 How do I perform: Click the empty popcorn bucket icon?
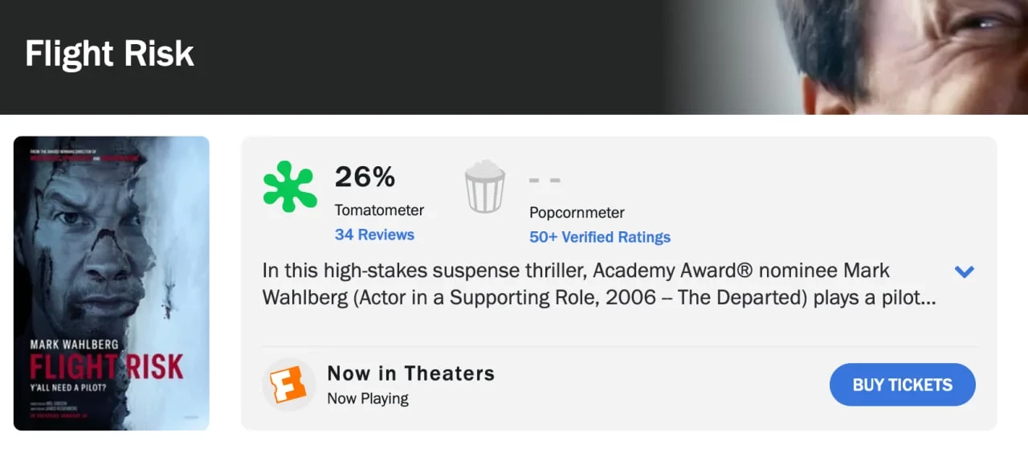coord(485,186)
